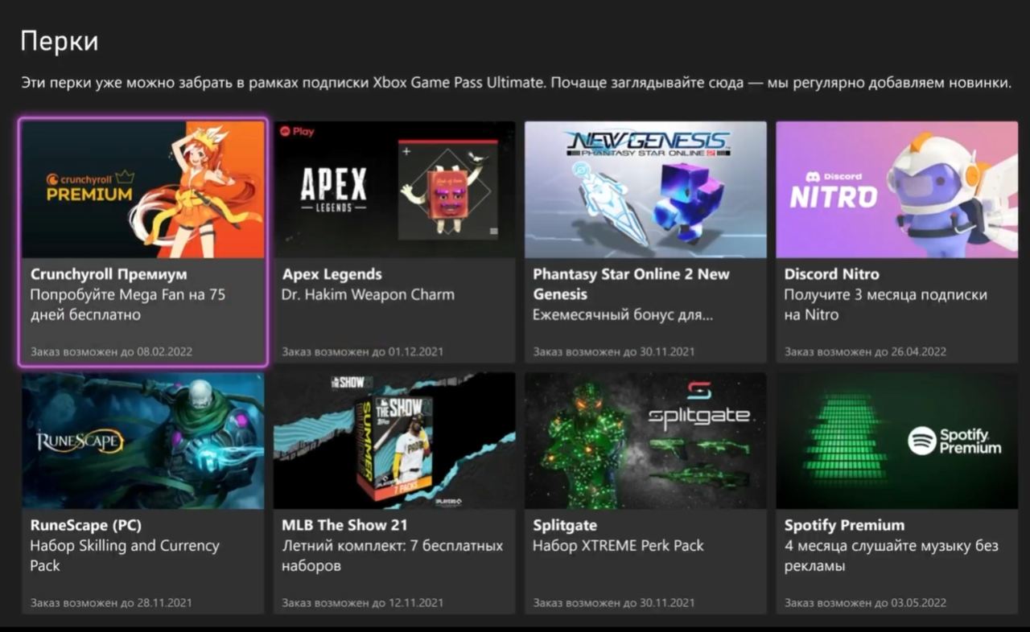Screen dimensions: 1030x632
Task: Click 'Dr. Hakim Weapon Charm' description
Action: point(368,294)
